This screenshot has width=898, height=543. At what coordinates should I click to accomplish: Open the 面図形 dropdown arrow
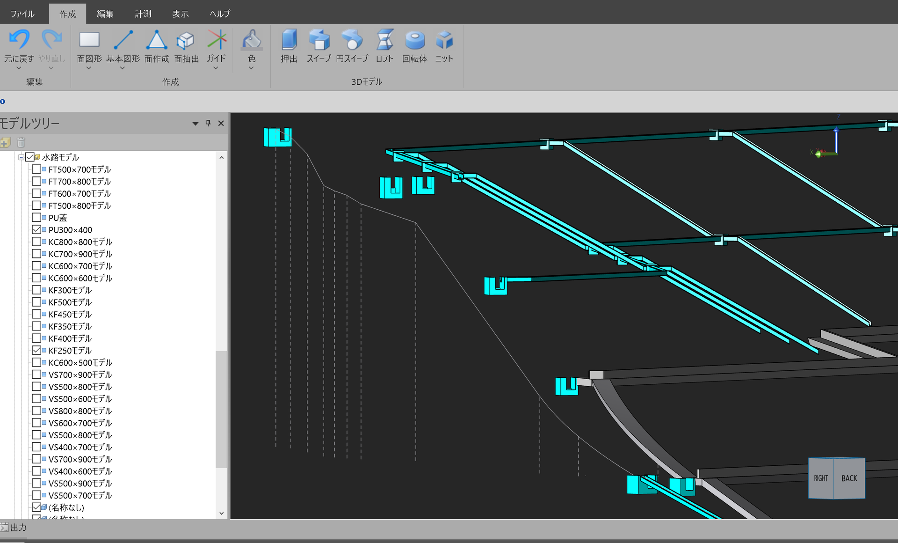[x=89, y=68]
